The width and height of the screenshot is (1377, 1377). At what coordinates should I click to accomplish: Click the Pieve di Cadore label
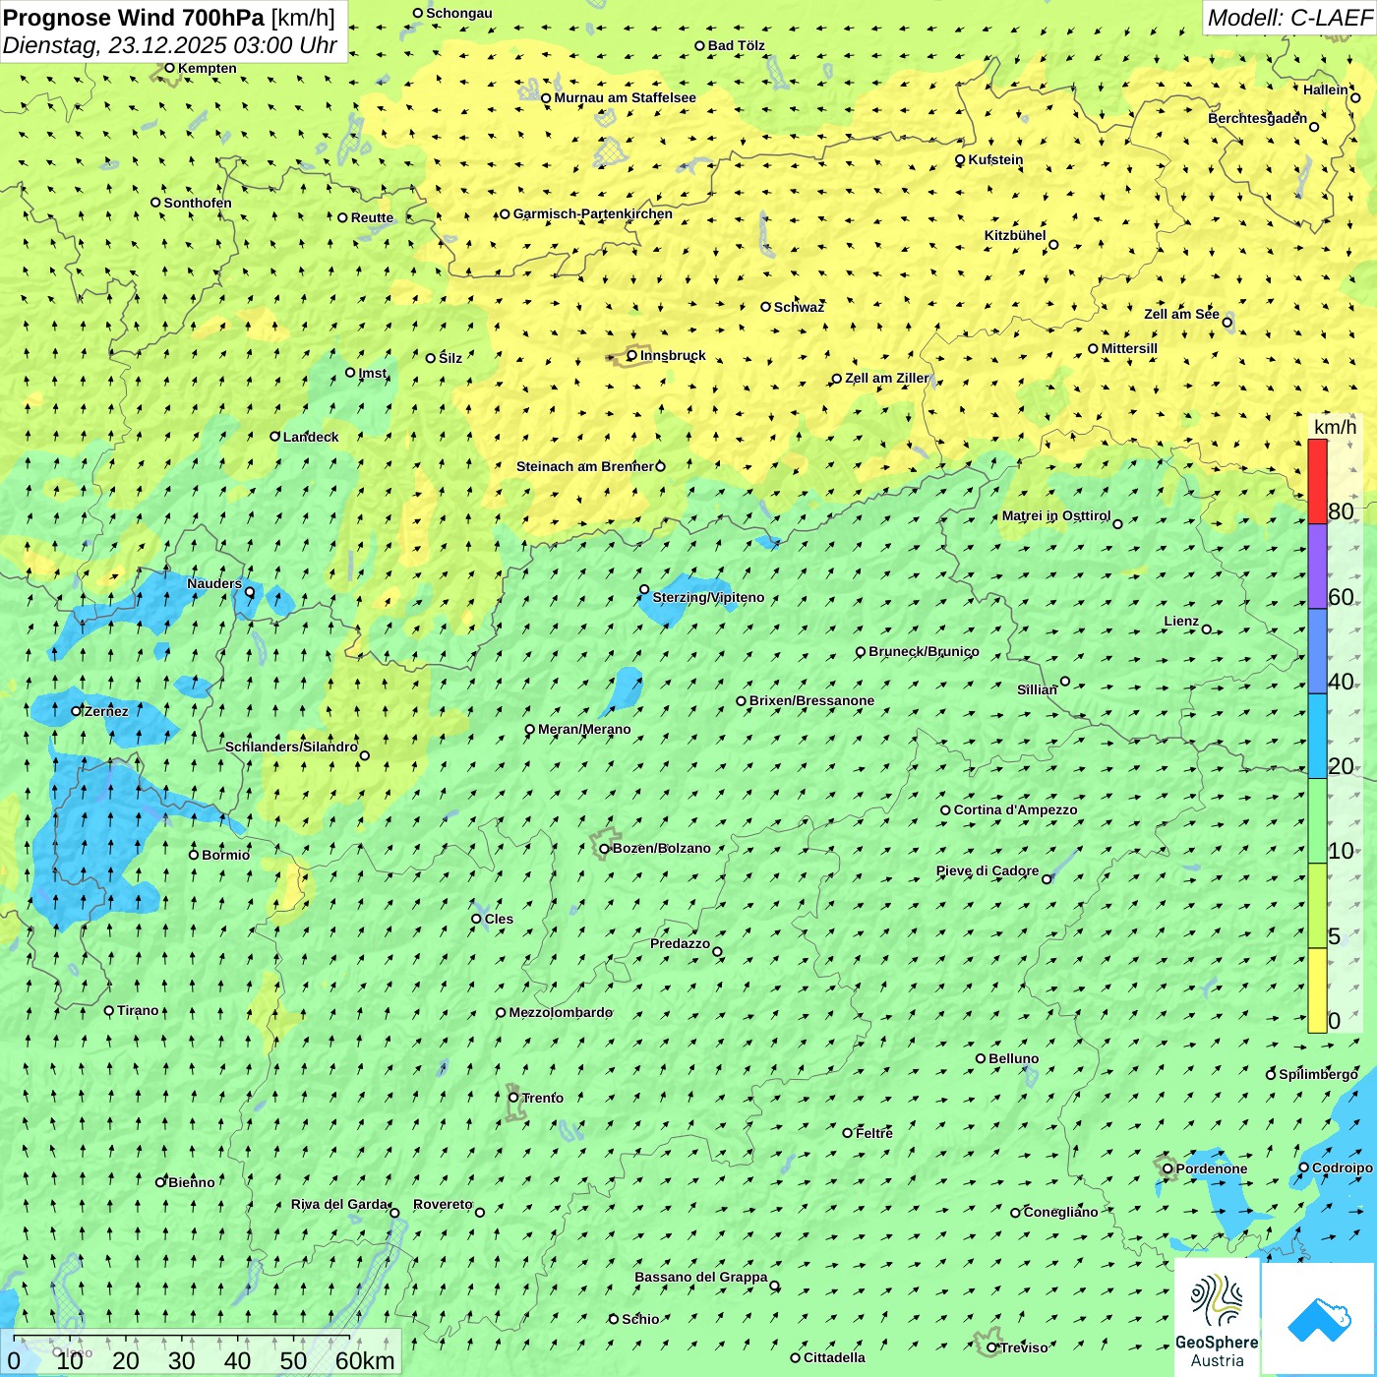pyautogui.click(x=988, y=870)
